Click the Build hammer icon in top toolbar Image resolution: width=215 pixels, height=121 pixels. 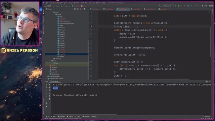pos(160,6)
